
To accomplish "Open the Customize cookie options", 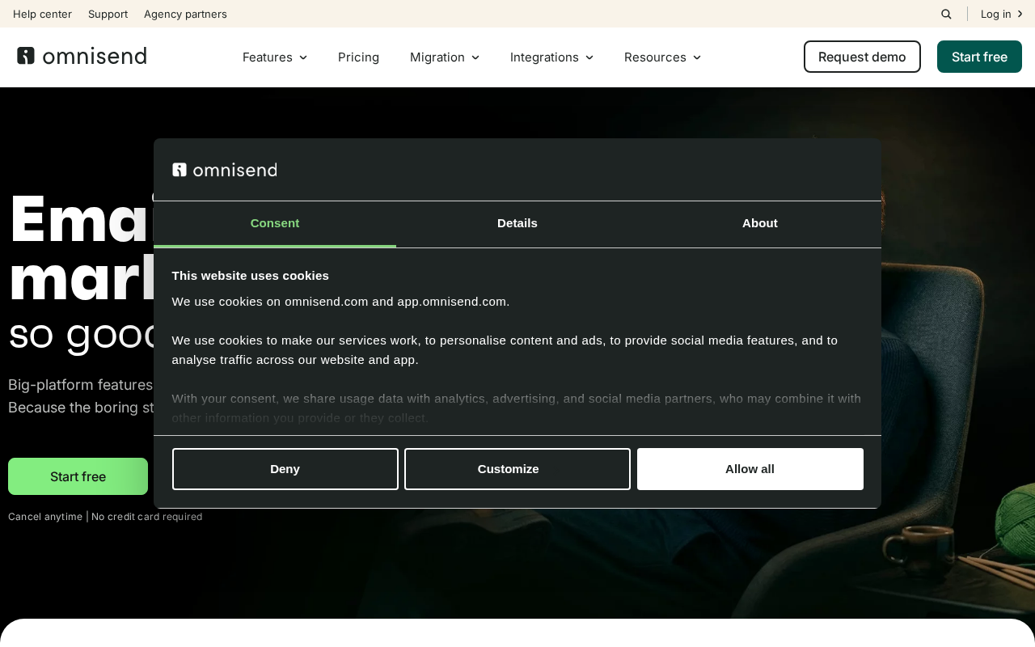I will (x=517, y=469).
